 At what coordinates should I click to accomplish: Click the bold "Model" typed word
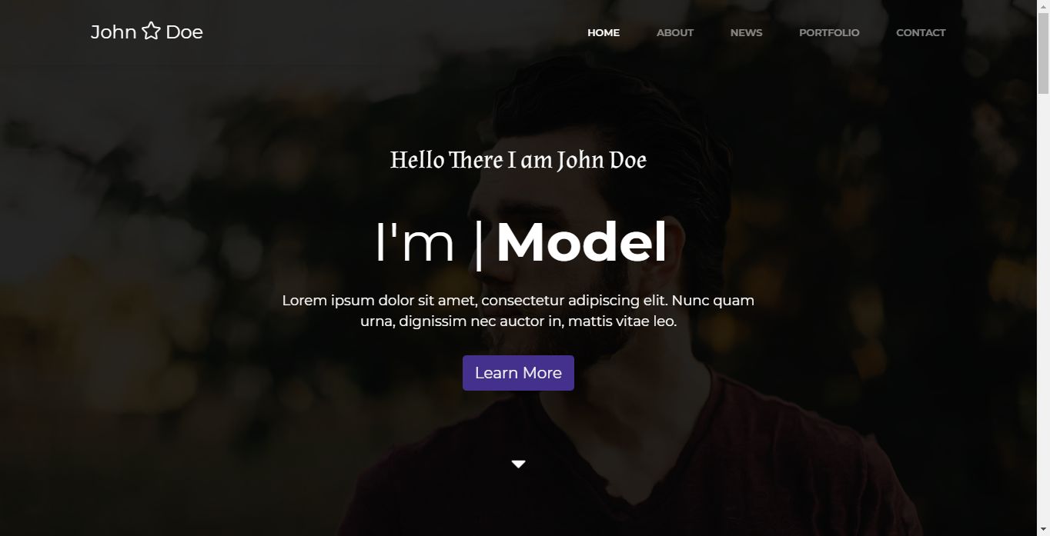[x=581, y=243]
